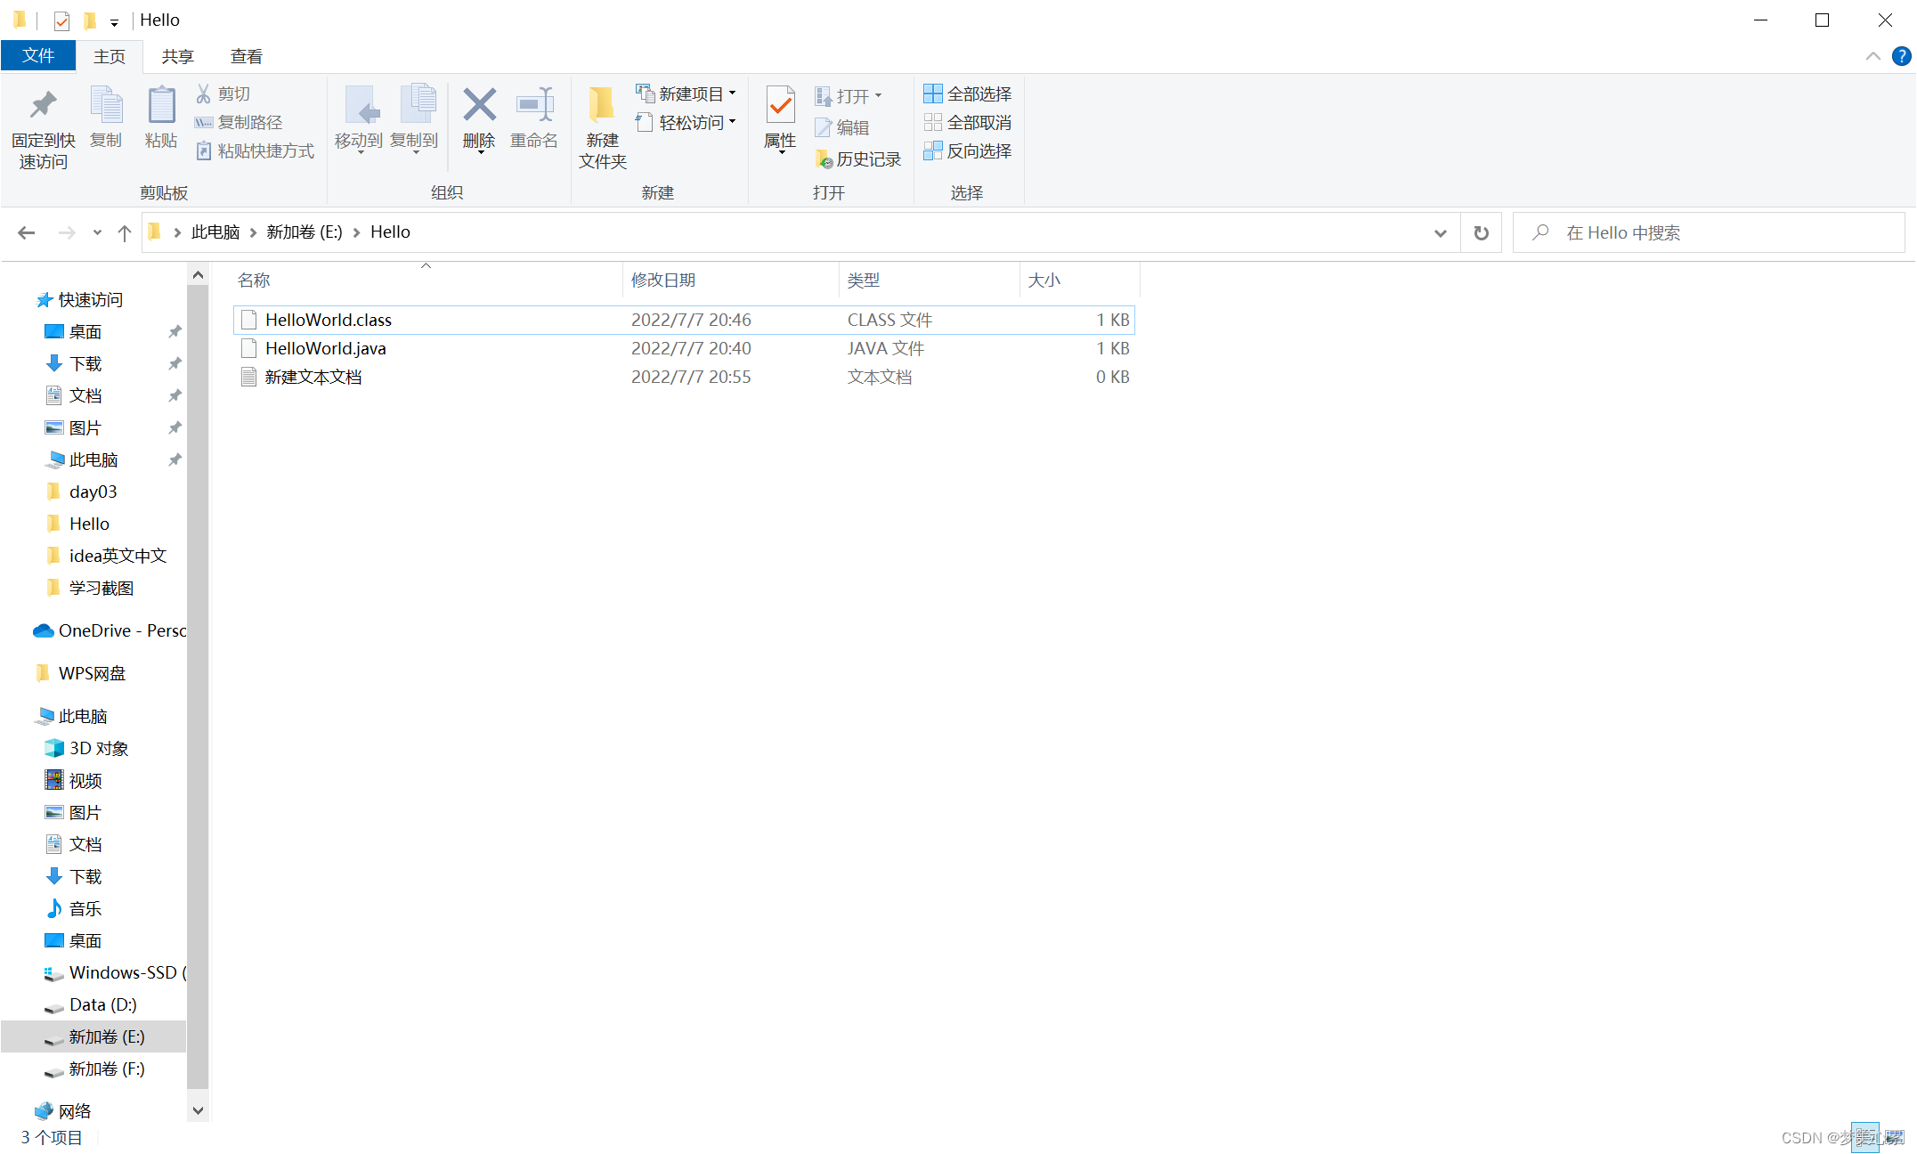This screenshot has width=1917, height=1154.
Task: Click Properties icon in Quick Access Toolbar
Action: 61,20
